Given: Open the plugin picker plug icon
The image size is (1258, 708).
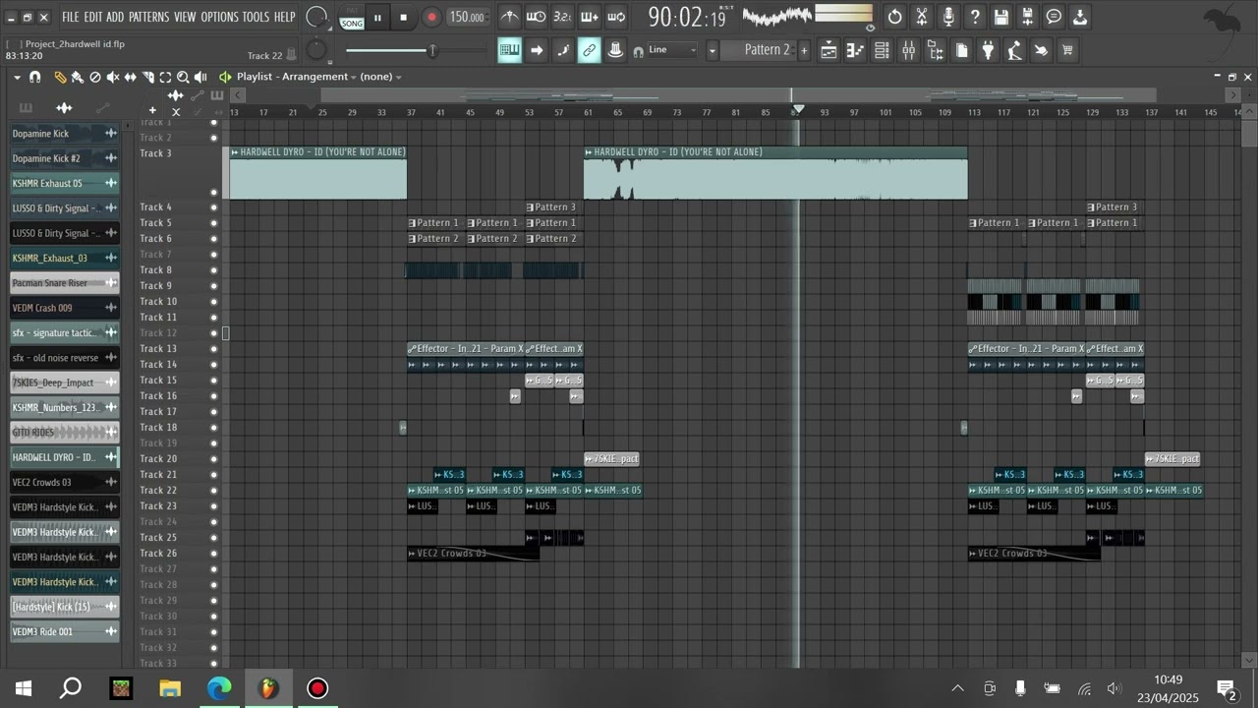Looking at the screenshot, I should pos(988,50).
